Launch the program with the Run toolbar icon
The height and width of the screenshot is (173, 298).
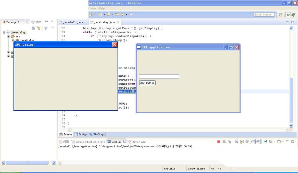click(x=90, y=14)
